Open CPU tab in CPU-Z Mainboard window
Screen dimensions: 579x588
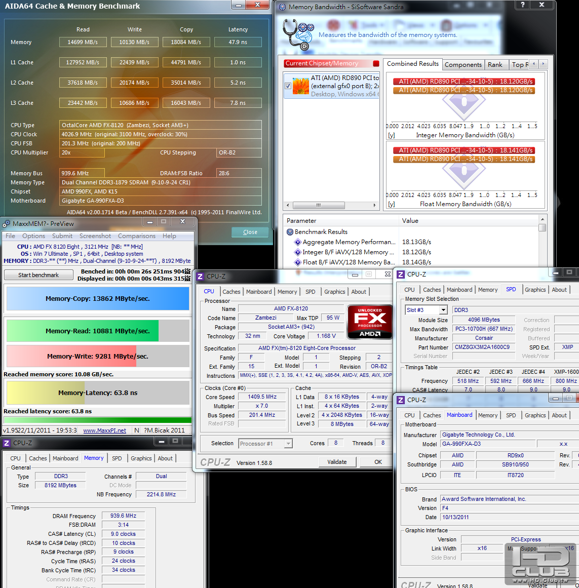coord(409,415)
